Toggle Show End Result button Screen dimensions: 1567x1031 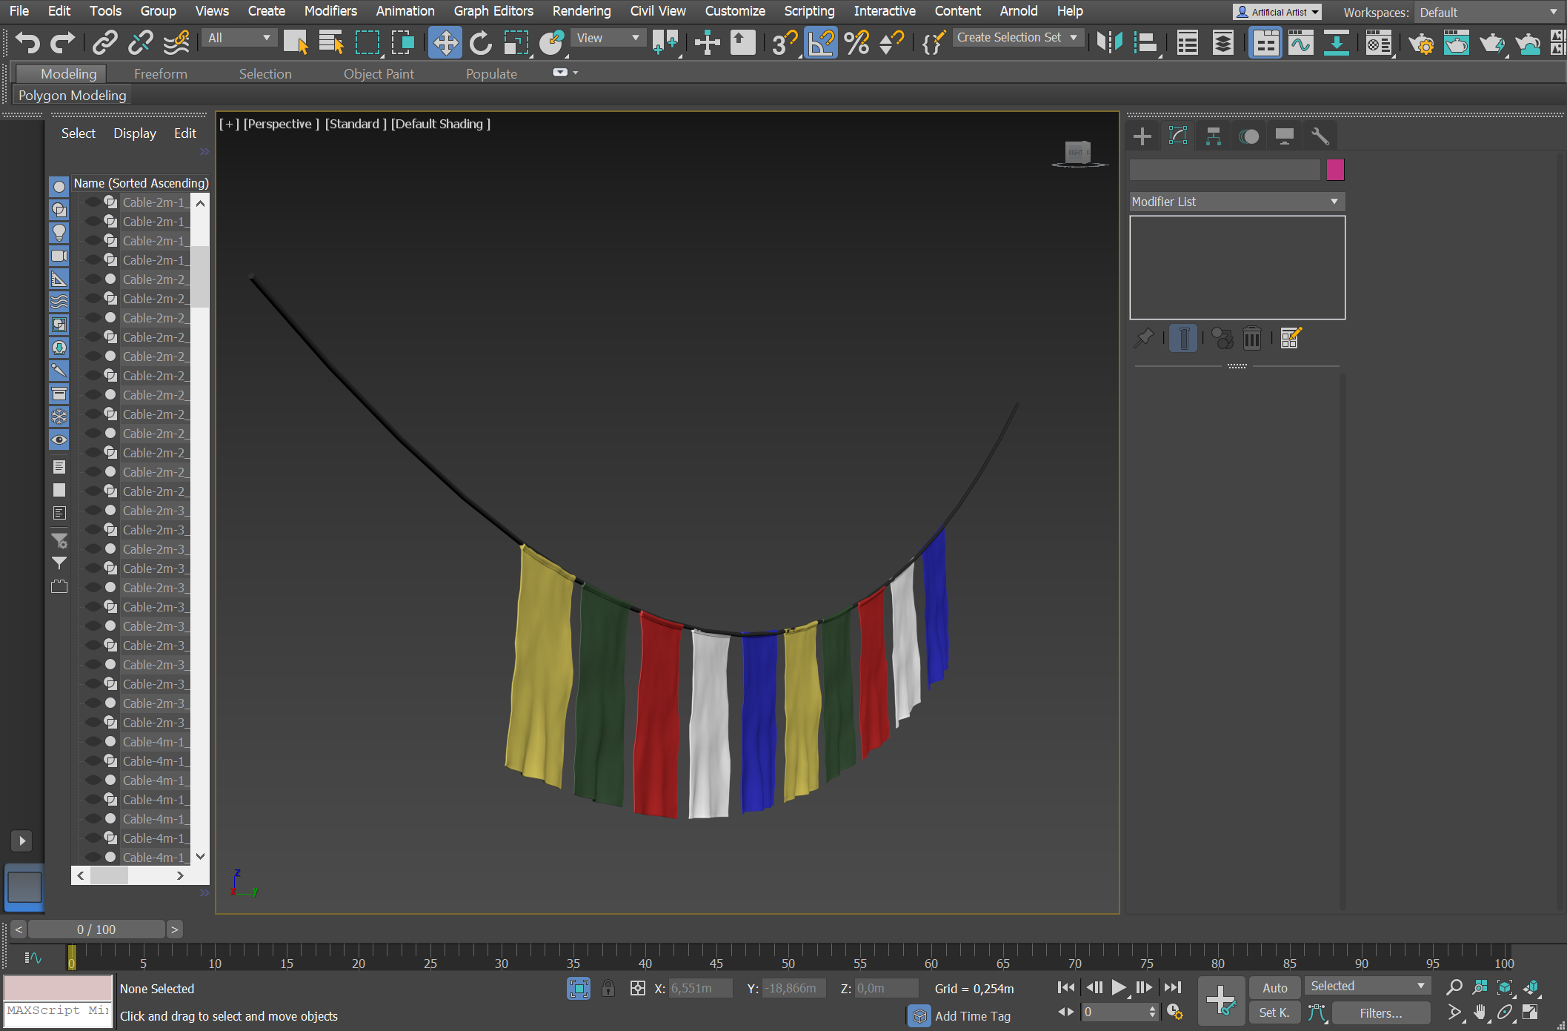pos(1183,338)
